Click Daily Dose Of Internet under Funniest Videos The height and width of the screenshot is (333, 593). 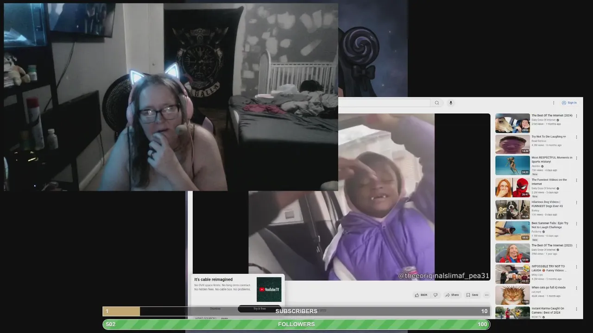click(x=543, y=188)
